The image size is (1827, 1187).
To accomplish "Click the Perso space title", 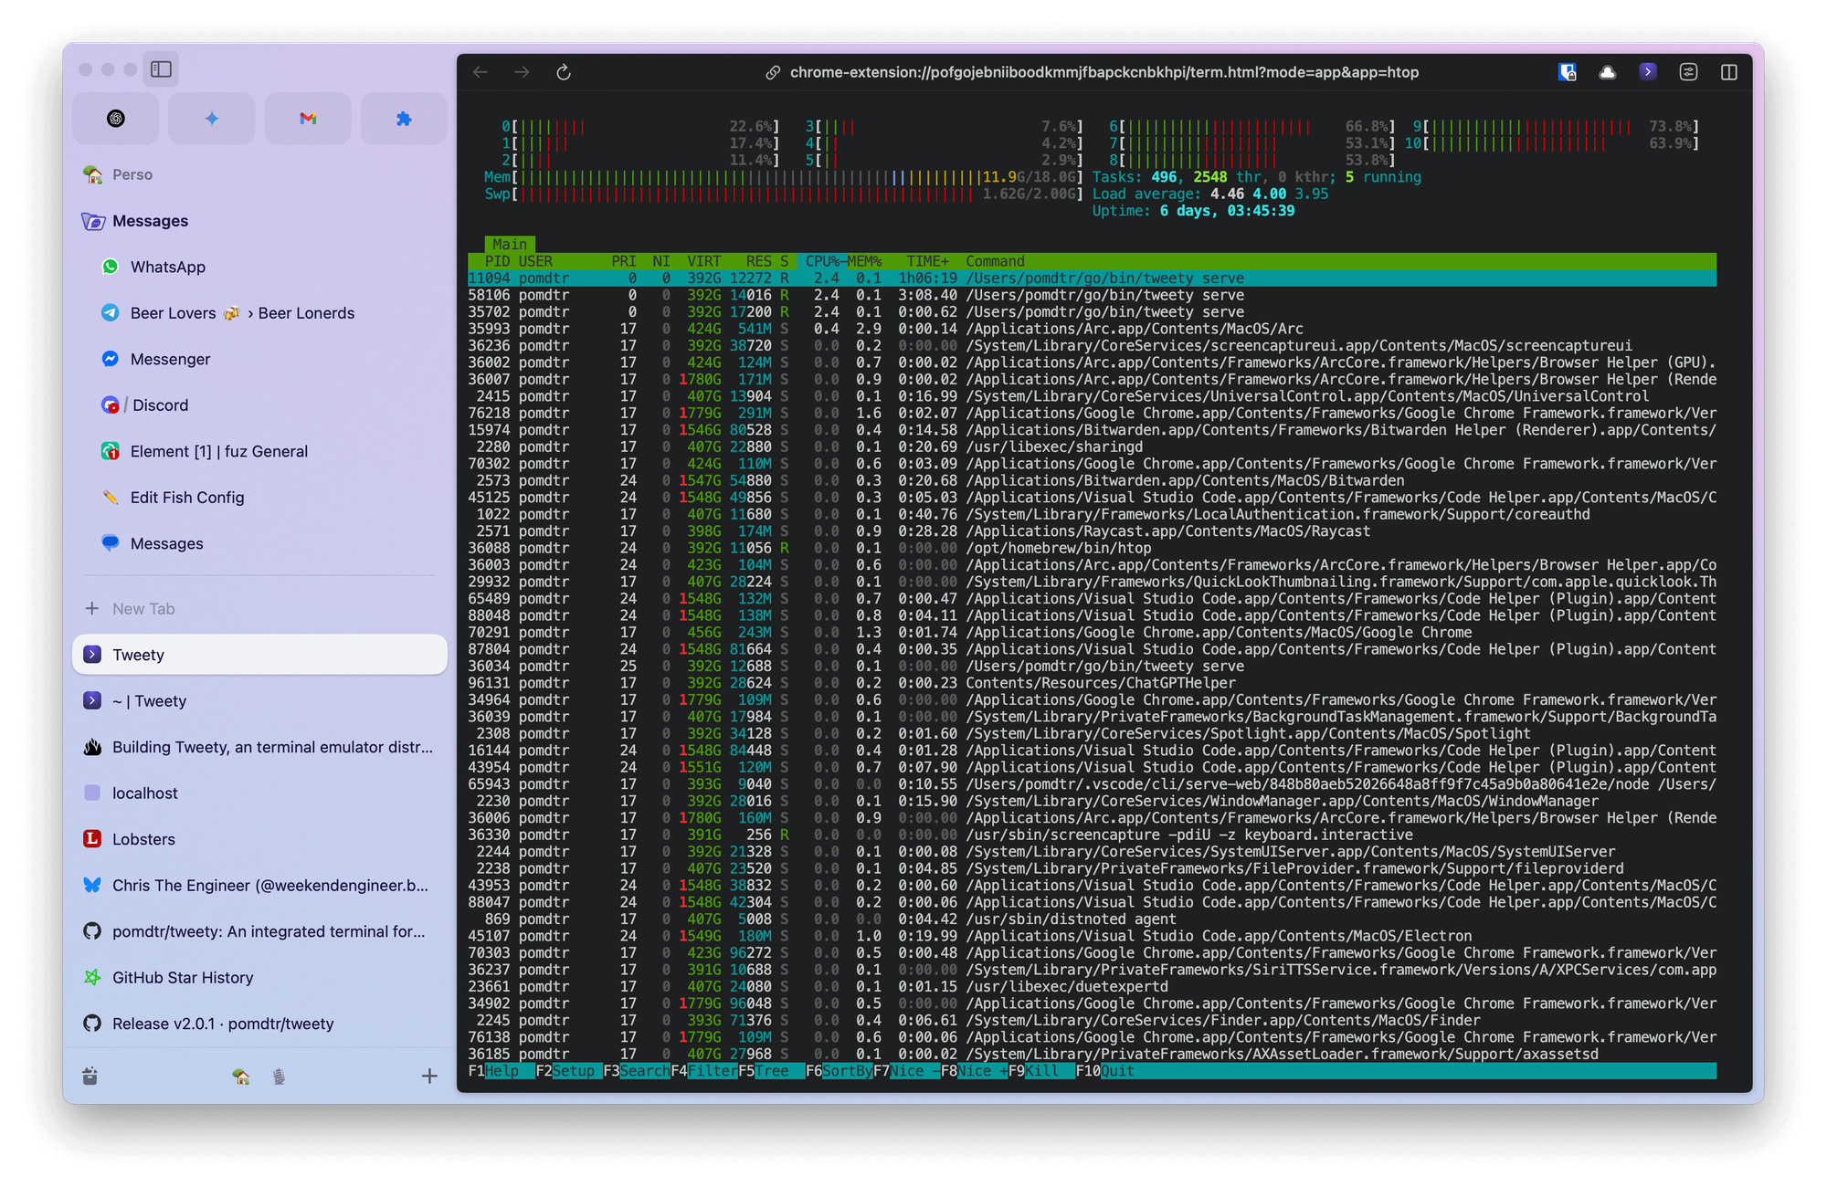I will point(132,174).
